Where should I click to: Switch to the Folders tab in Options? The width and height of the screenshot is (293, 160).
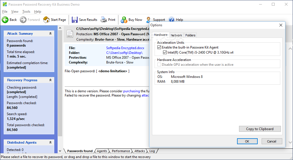190,35
